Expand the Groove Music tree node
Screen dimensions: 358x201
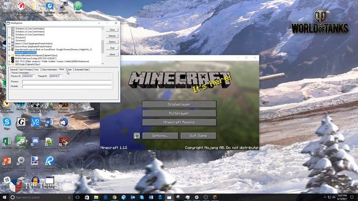pos(10,46)
